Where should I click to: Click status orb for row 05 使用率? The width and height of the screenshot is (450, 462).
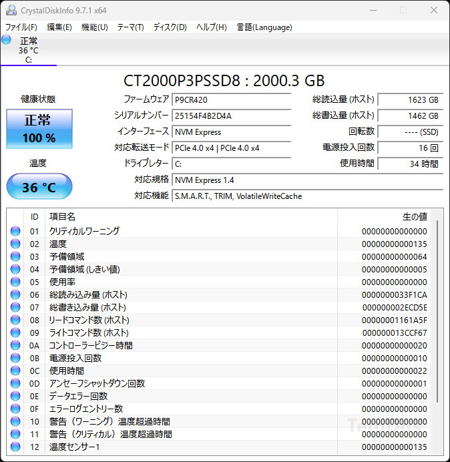coord(15,282)
